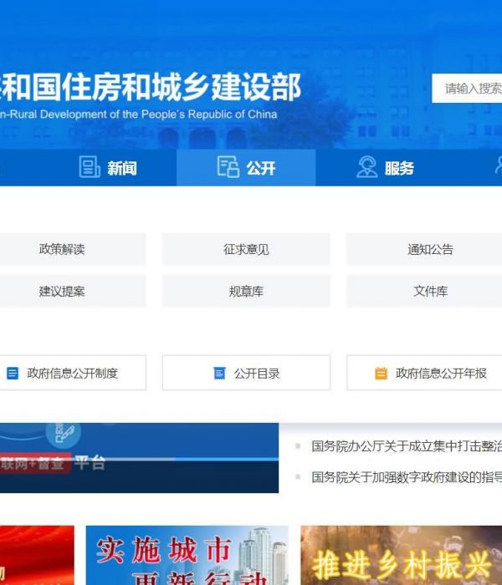Click the blue scroll icon beside 公开目录
502x585 pixels.
pyautogui.click(x=219, y=373)
